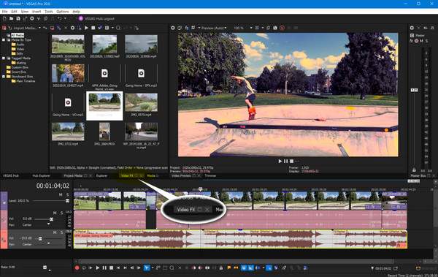Mute the pink audio track
438x277 pixels.
(55, 213)
